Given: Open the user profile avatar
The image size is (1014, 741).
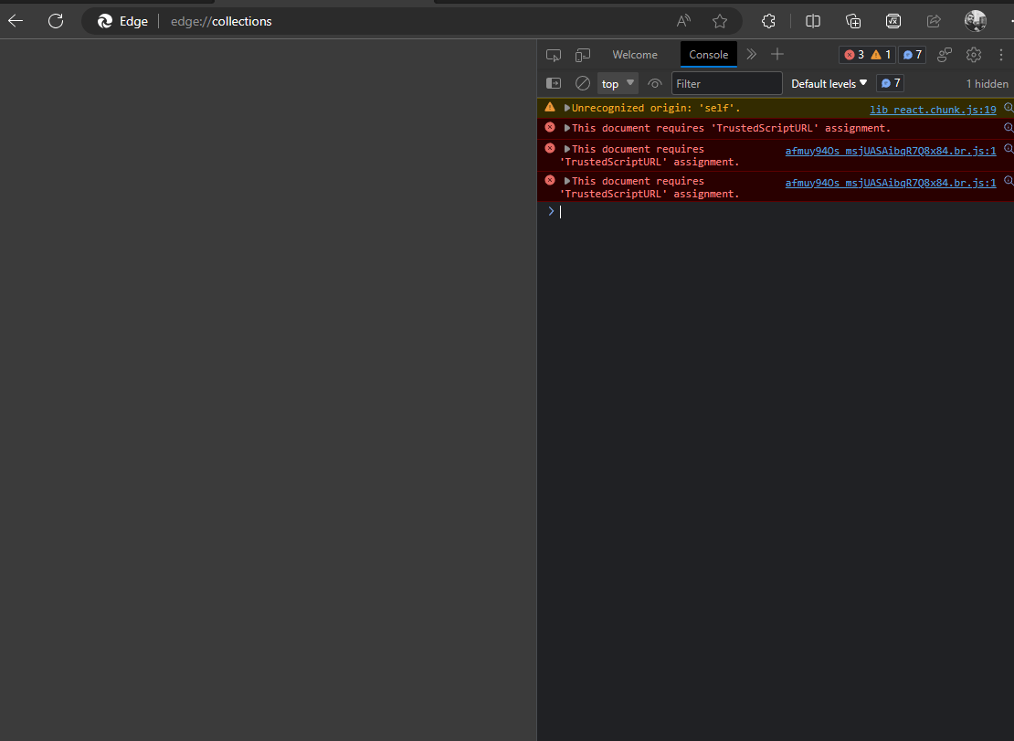Looking at the screenshot, I should point(976,21).
